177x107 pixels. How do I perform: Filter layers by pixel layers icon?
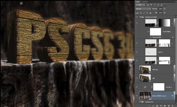148,5
